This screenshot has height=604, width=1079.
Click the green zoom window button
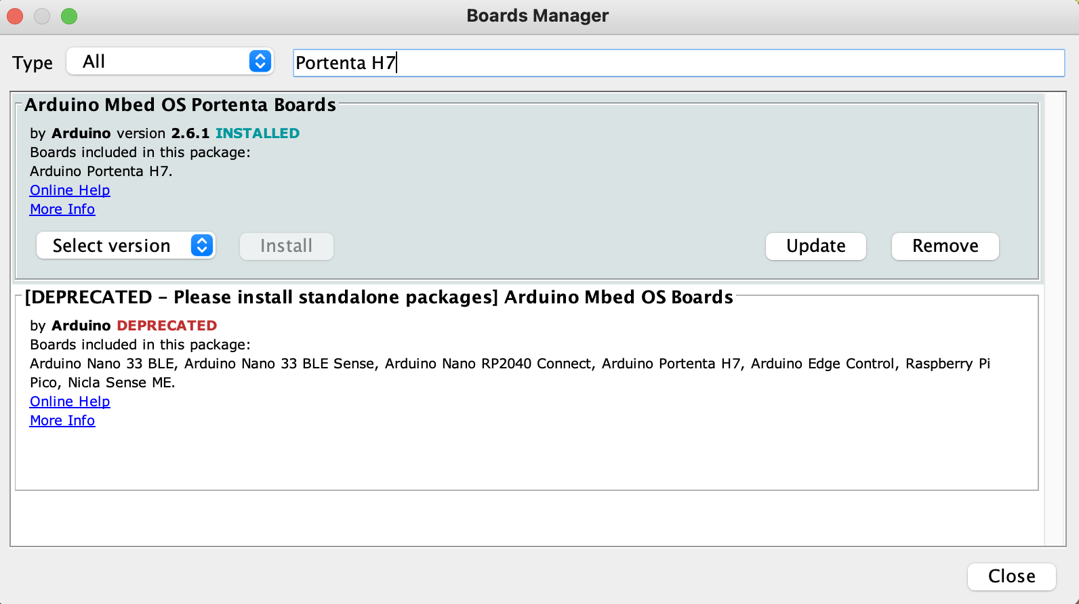coord(69,16)
